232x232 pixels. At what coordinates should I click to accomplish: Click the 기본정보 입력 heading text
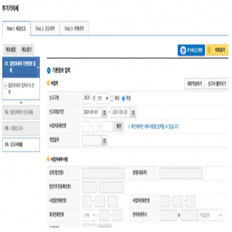point(61,70)
